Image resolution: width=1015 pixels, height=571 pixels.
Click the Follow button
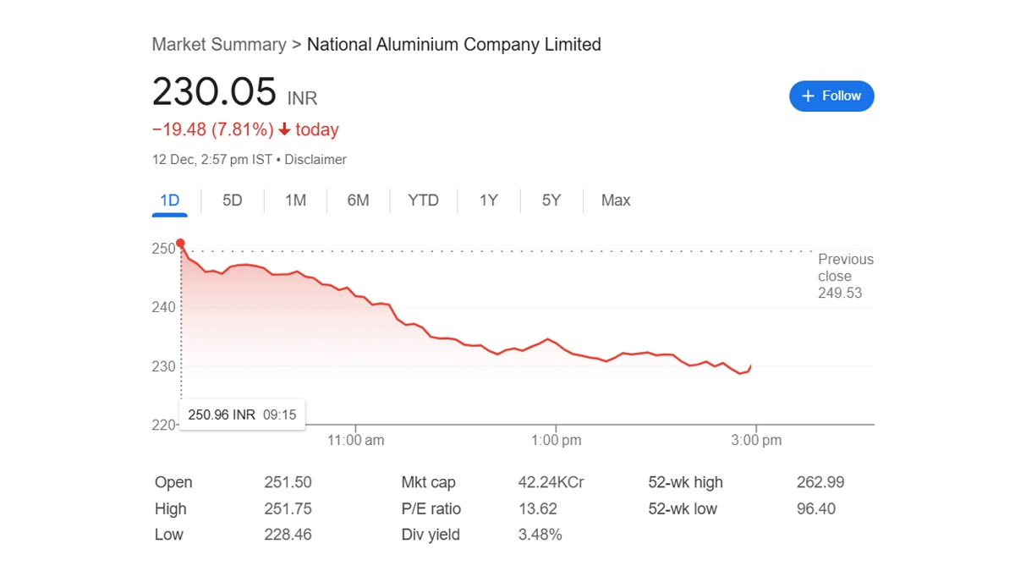(x=831, y=96)
